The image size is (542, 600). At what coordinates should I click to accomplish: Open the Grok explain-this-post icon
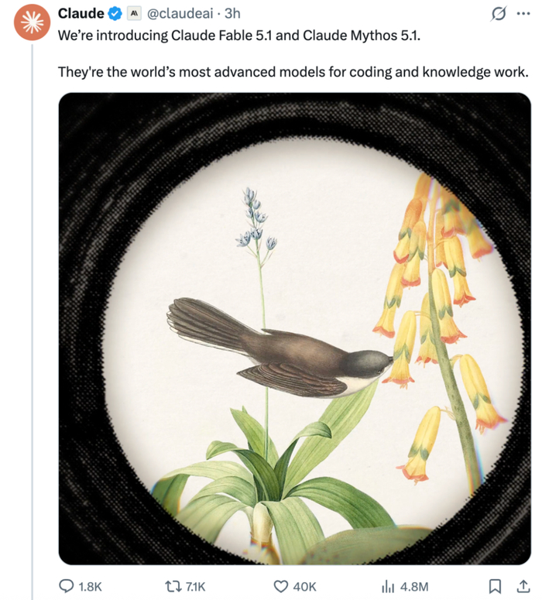498,14
